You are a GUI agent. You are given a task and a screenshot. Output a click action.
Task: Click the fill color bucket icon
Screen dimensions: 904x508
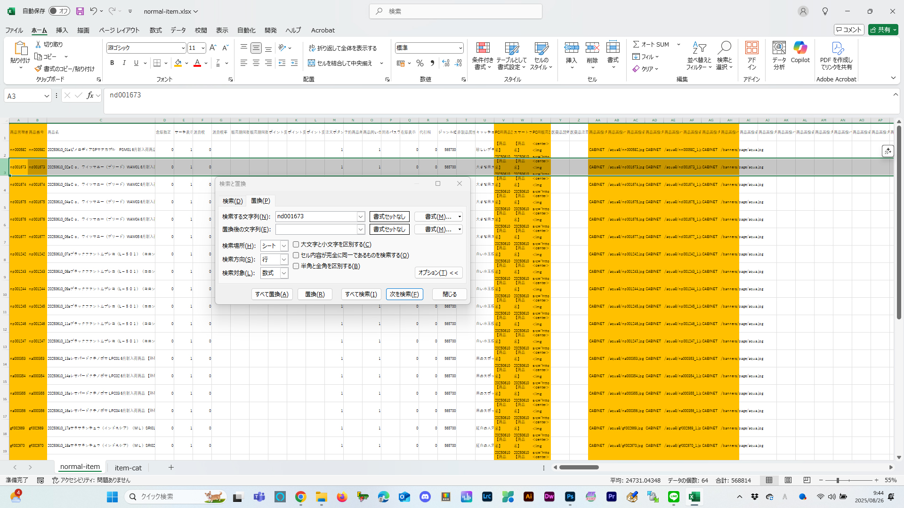[x=178, y=63]
